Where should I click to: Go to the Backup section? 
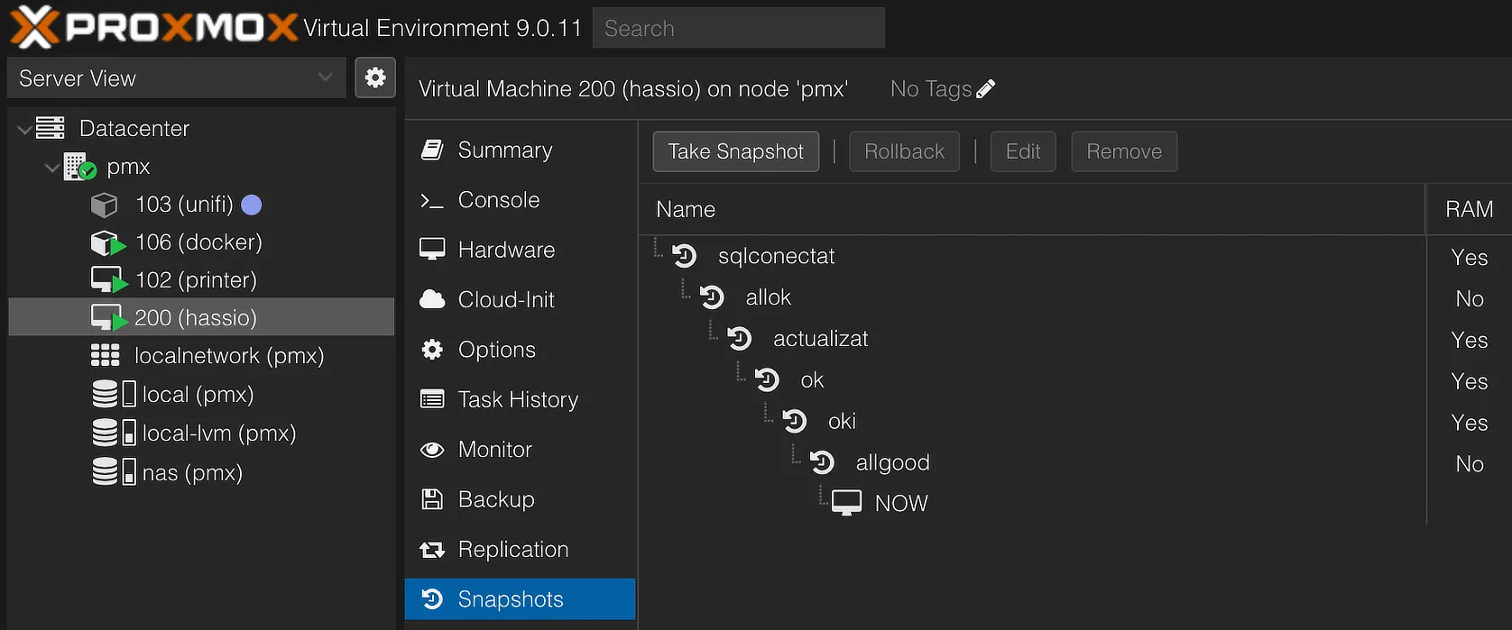[495, 499]
